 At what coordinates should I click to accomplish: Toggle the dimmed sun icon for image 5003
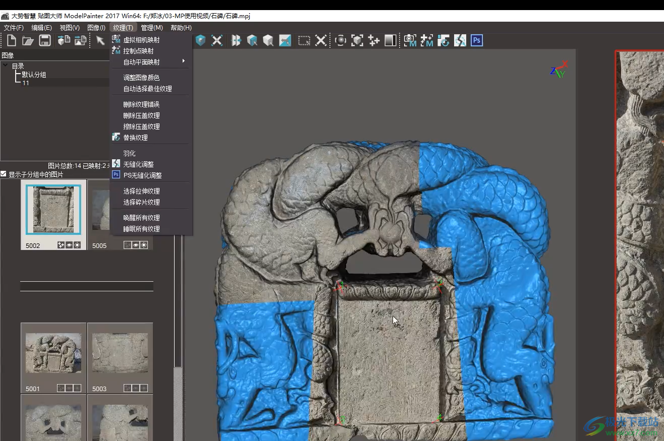(x=144, y=388)
